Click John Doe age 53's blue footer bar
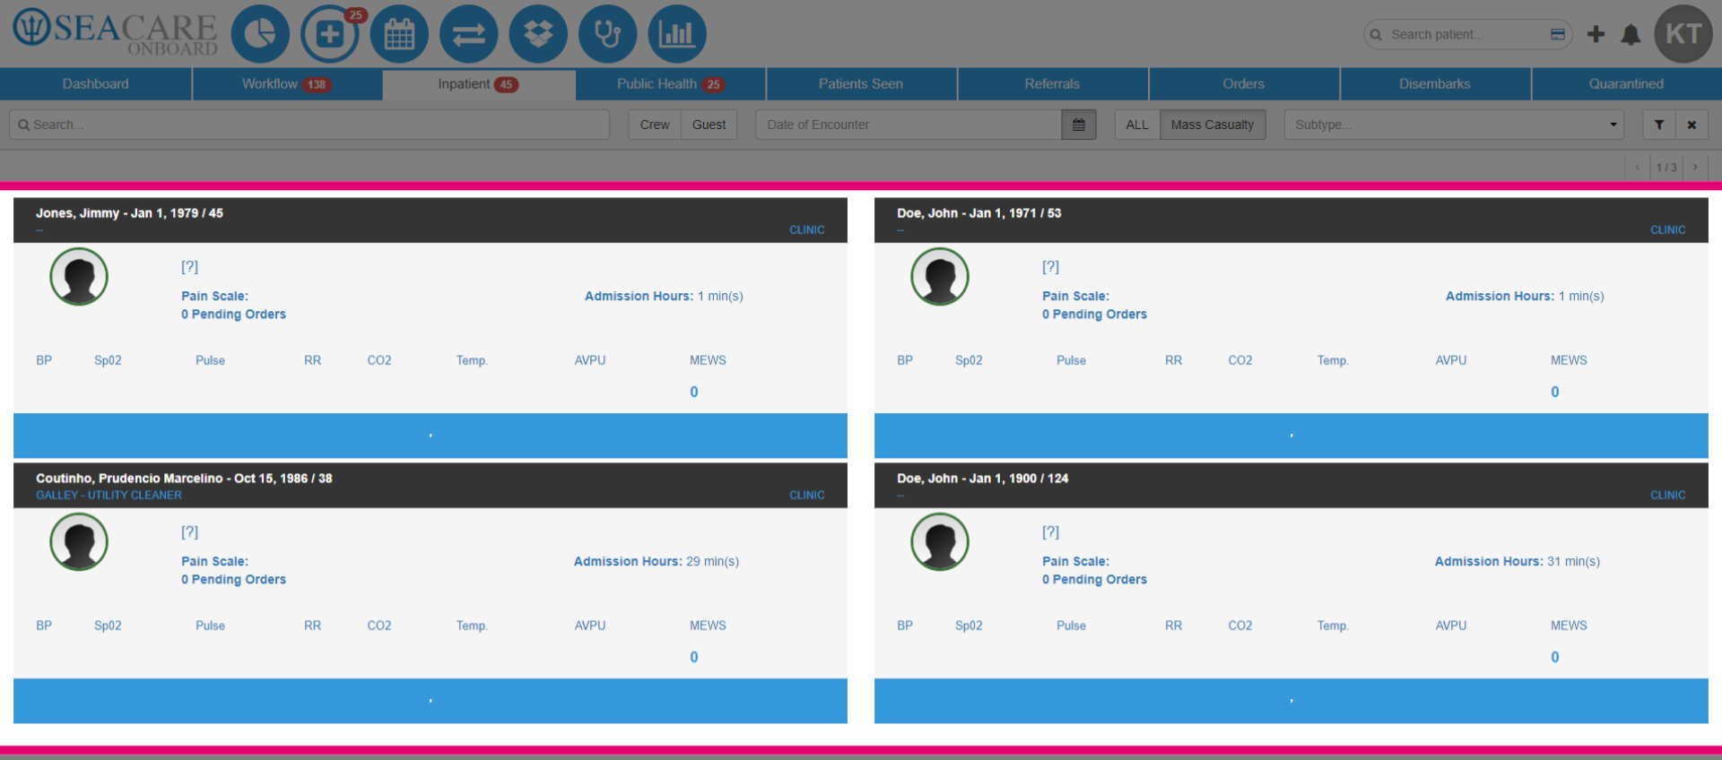The image size is (1722, 760). 1291,436
